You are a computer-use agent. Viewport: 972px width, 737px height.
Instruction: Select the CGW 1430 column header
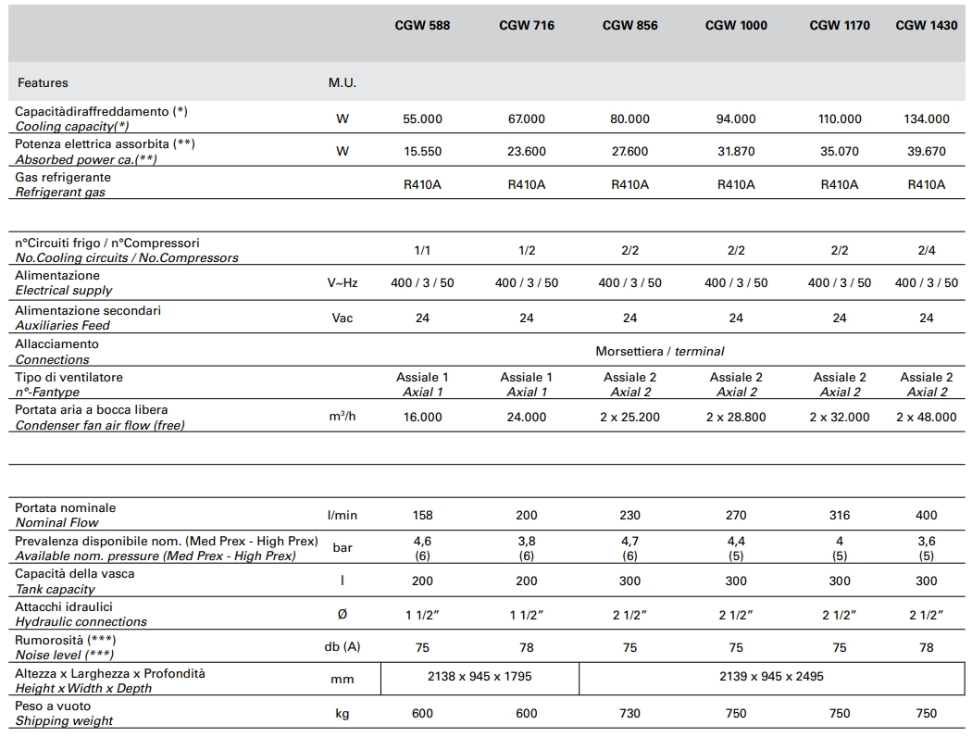coord(926,25)
